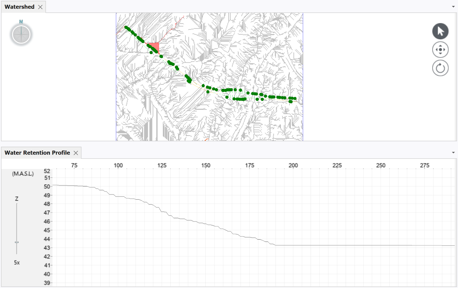Open the Watershed panel dropdown arrow

tap(453, 7)
